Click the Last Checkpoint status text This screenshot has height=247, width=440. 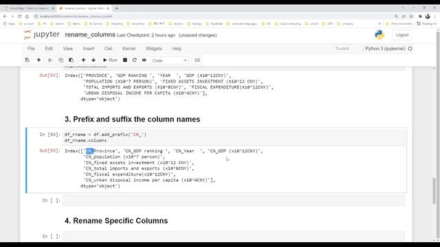(146, 35)
